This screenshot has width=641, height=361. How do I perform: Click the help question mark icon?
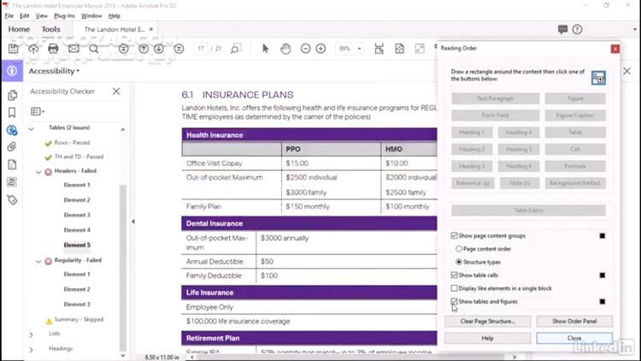[x=577, y=29]
